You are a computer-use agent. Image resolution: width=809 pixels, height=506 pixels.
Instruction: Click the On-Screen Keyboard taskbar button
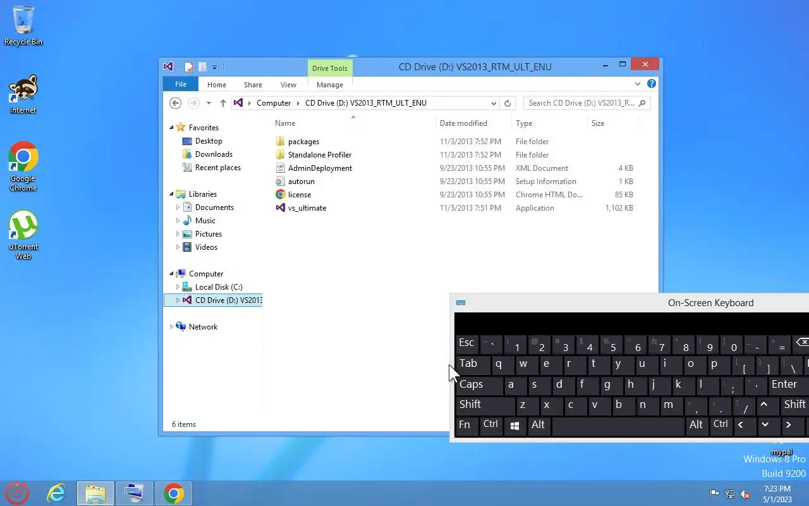tap(134, 493)
